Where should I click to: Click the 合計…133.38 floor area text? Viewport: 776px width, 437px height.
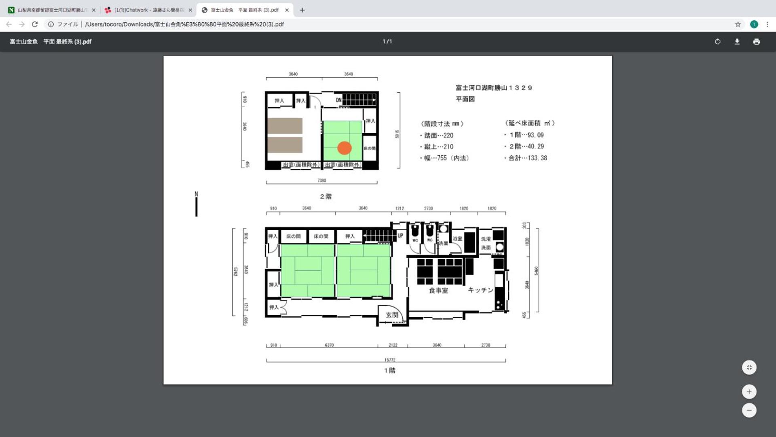[x=527, y=158]
